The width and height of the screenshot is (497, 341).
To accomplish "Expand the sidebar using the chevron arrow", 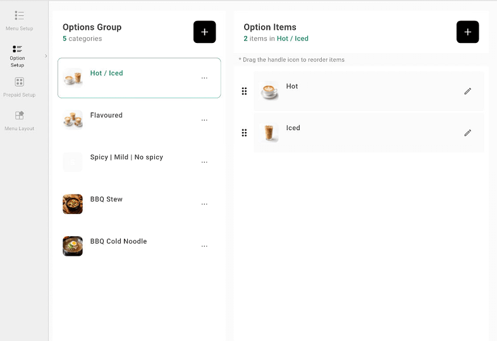I will (x=46, y=56).
